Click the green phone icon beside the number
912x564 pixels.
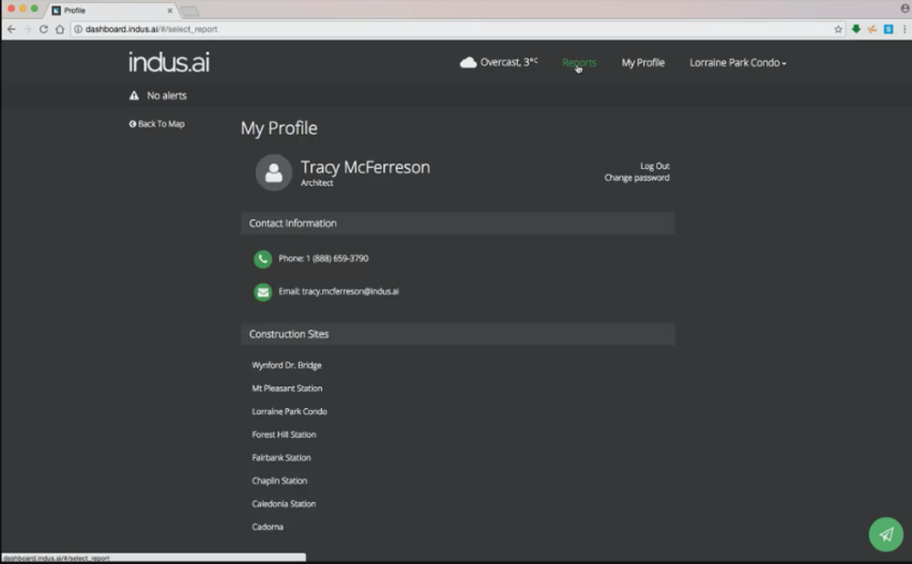pyautogui.click(x=263, y=259)
